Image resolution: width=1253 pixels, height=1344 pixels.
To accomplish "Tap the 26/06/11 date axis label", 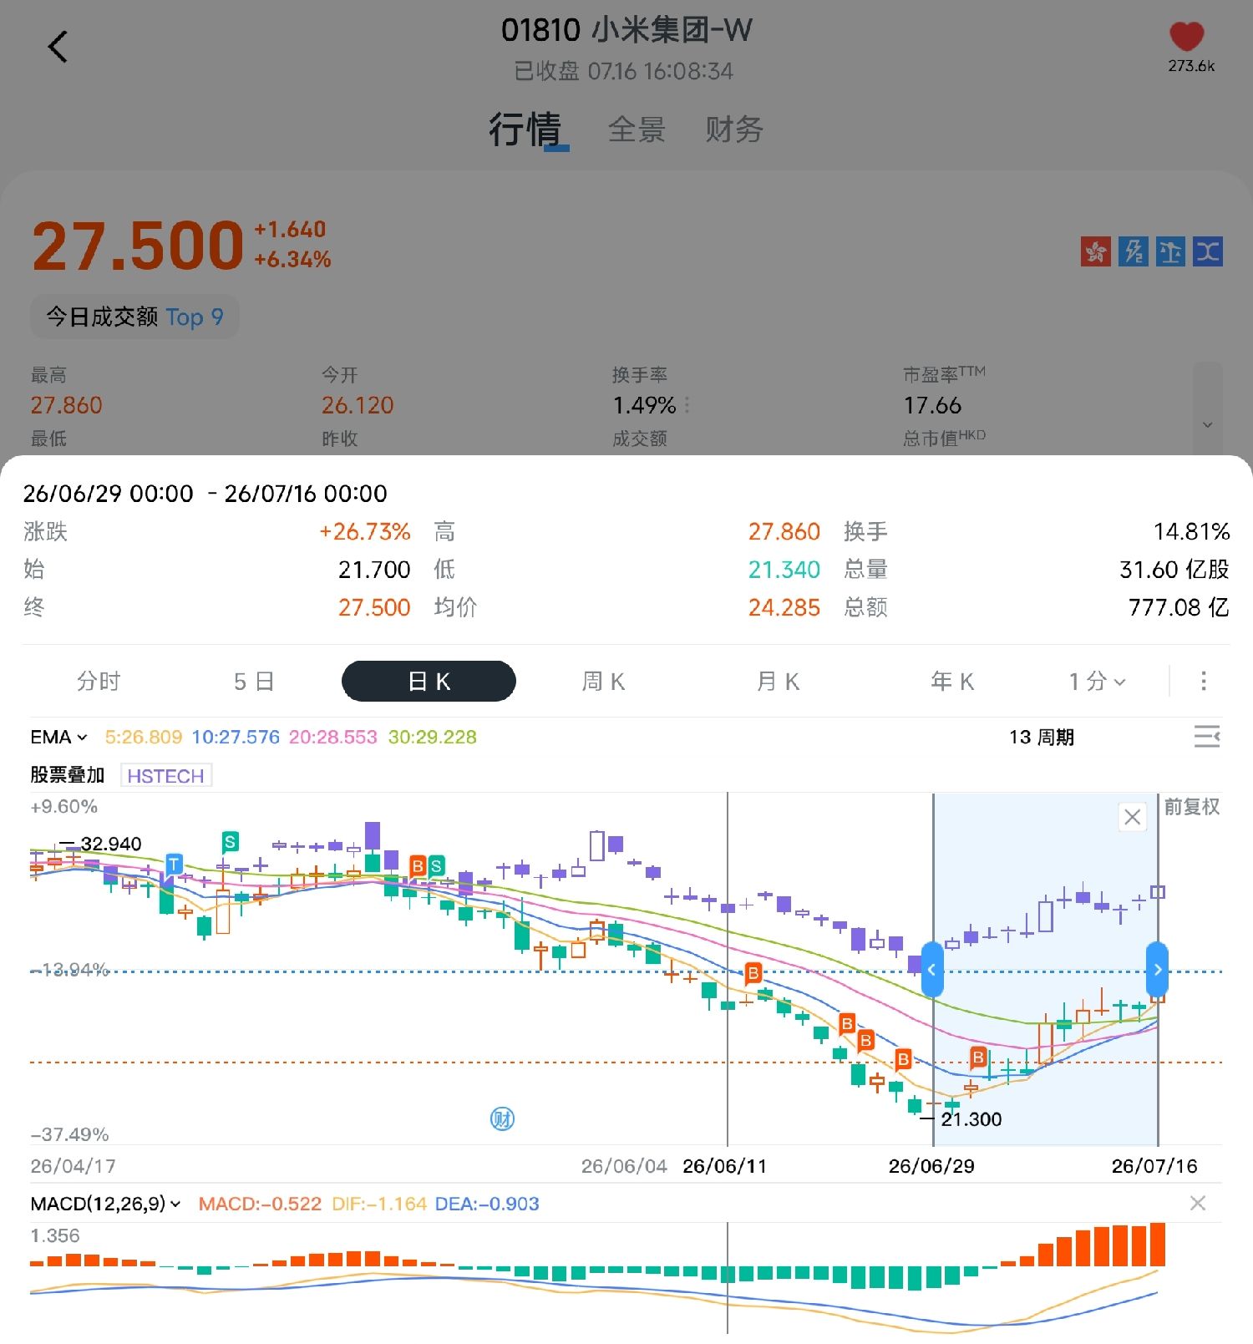I will (724, 1166).
